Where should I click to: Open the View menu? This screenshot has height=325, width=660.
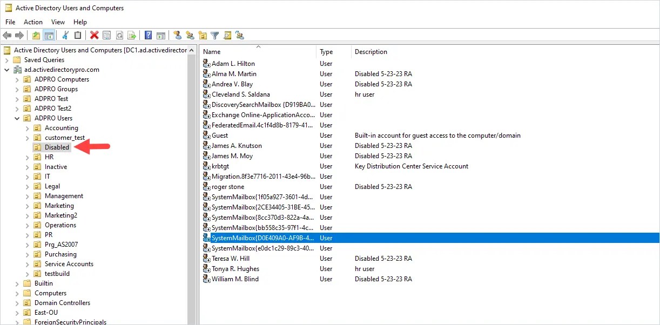(x=58, y=22)
